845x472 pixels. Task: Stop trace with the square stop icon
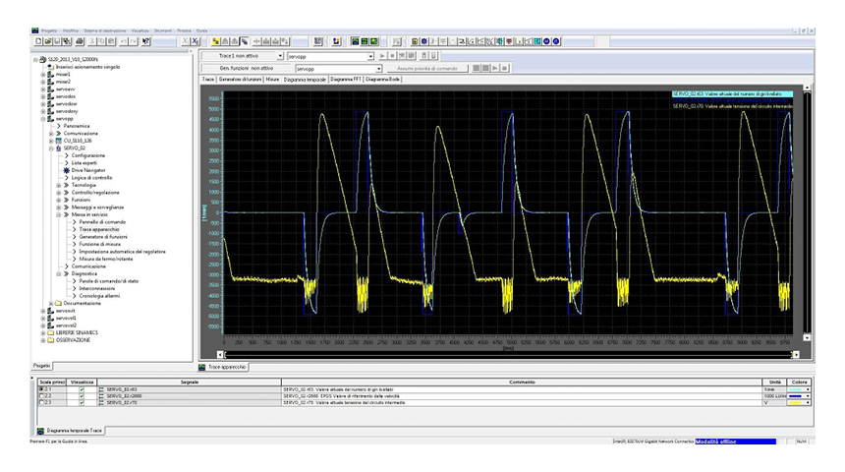(392, 56)
